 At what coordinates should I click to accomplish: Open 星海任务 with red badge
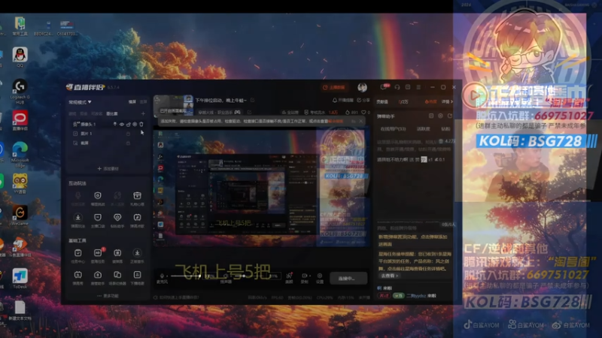[98, 255]
